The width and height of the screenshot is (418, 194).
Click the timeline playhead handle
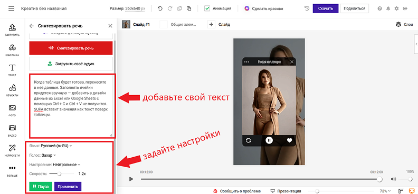coord(379,179)
